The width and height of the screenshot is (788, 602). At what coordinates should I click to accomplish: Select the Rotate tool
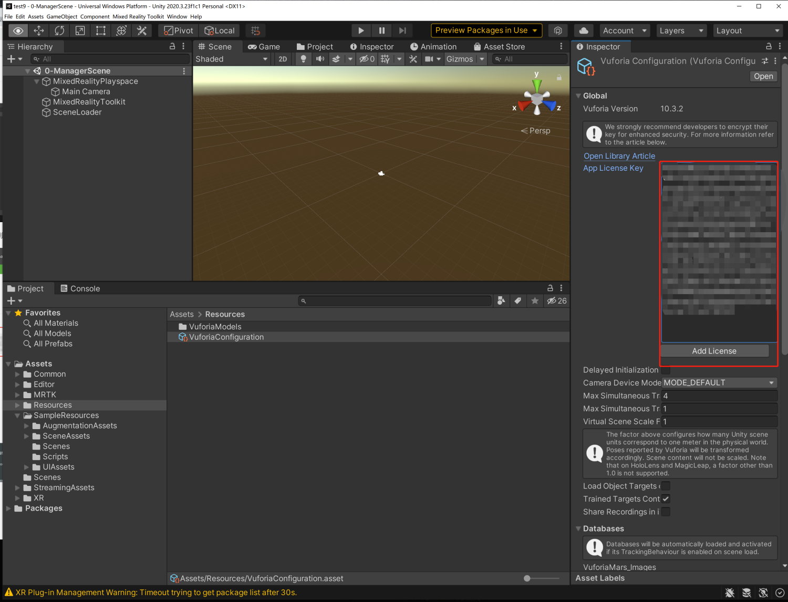coord(59,30)
